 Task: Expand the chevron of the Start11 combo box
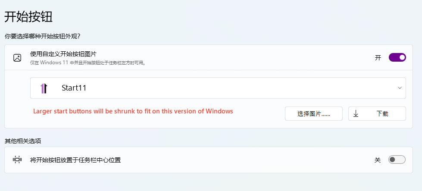pos(400,88)
